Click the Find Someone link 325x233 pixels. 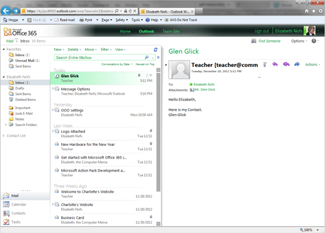click(x=269, y=41)
